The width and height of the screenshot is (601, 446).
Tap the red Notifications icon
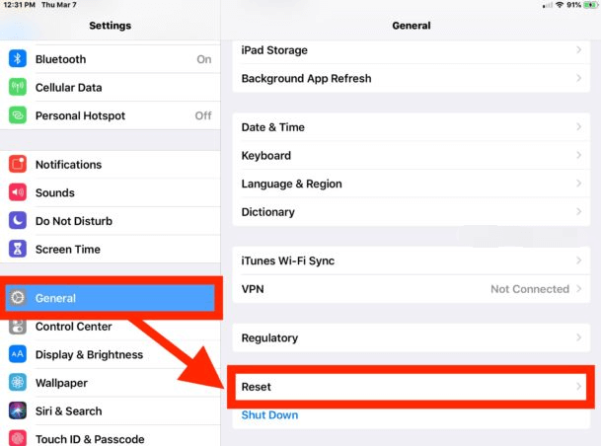tap(18, 165)
